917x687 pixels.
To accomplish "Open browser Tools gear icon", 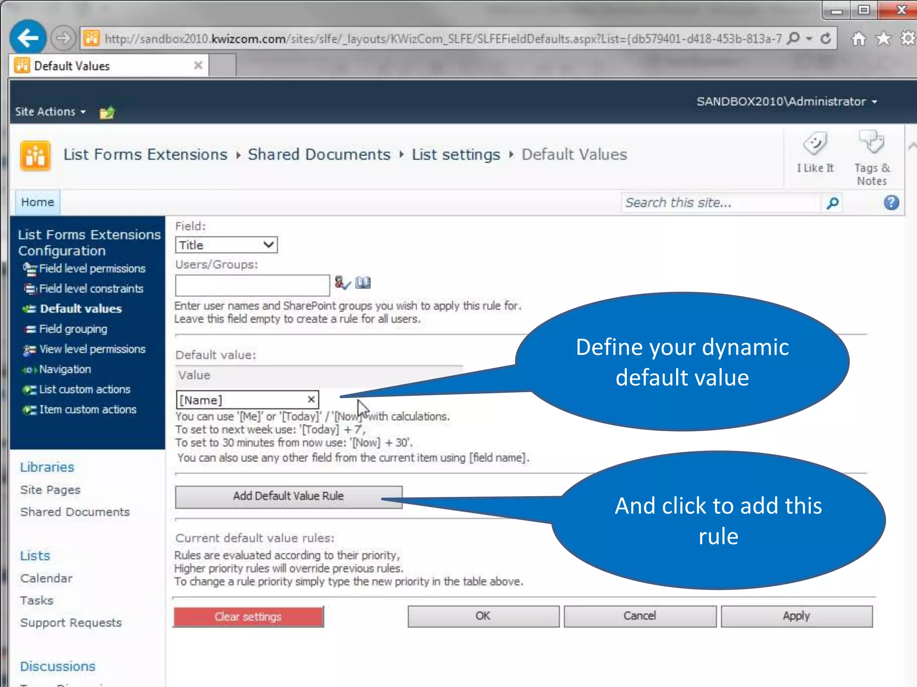I will (x=908, y=38).
